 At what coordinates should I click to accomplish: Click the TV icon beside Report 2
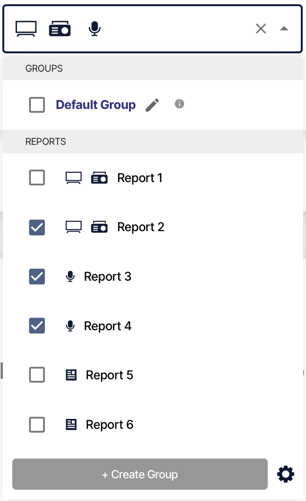tap(74, 227)
